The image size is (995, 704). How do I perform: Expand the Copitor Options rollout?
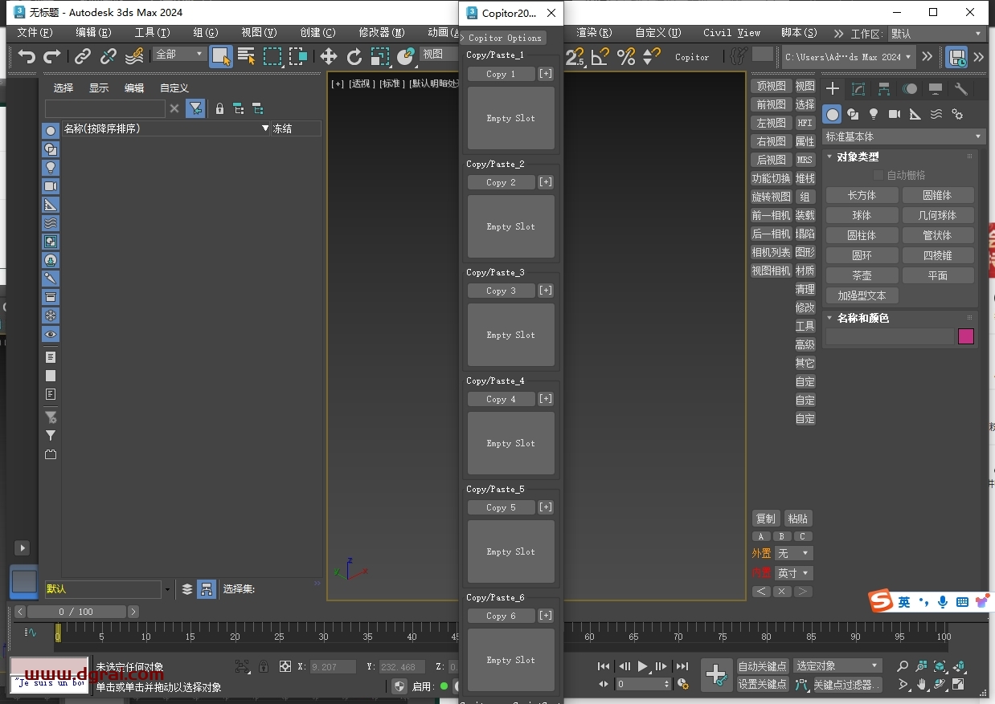pyautogui.click(x=505, y=38)
